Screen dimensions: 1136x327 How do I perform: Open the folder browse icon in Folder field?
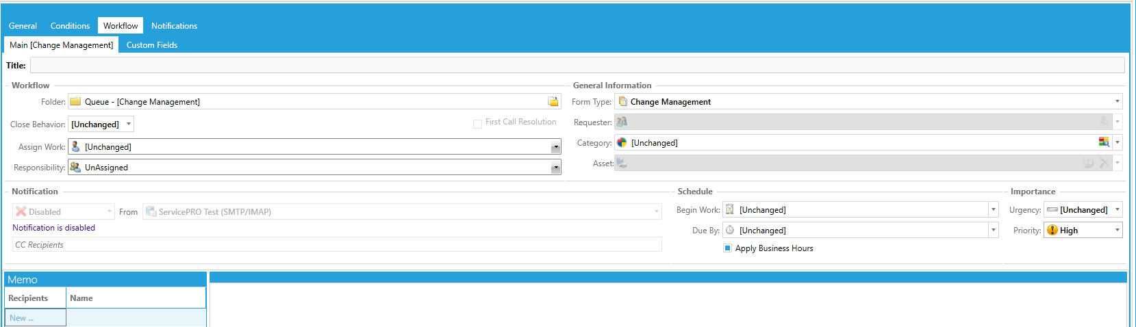point(553,101)
